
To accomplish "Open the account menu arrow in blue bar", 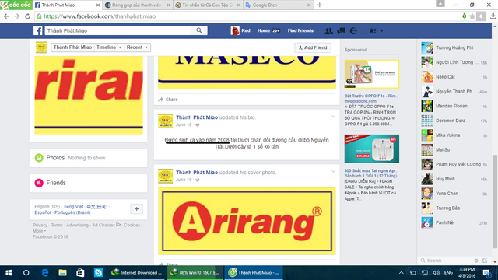I will coord(382,31).
